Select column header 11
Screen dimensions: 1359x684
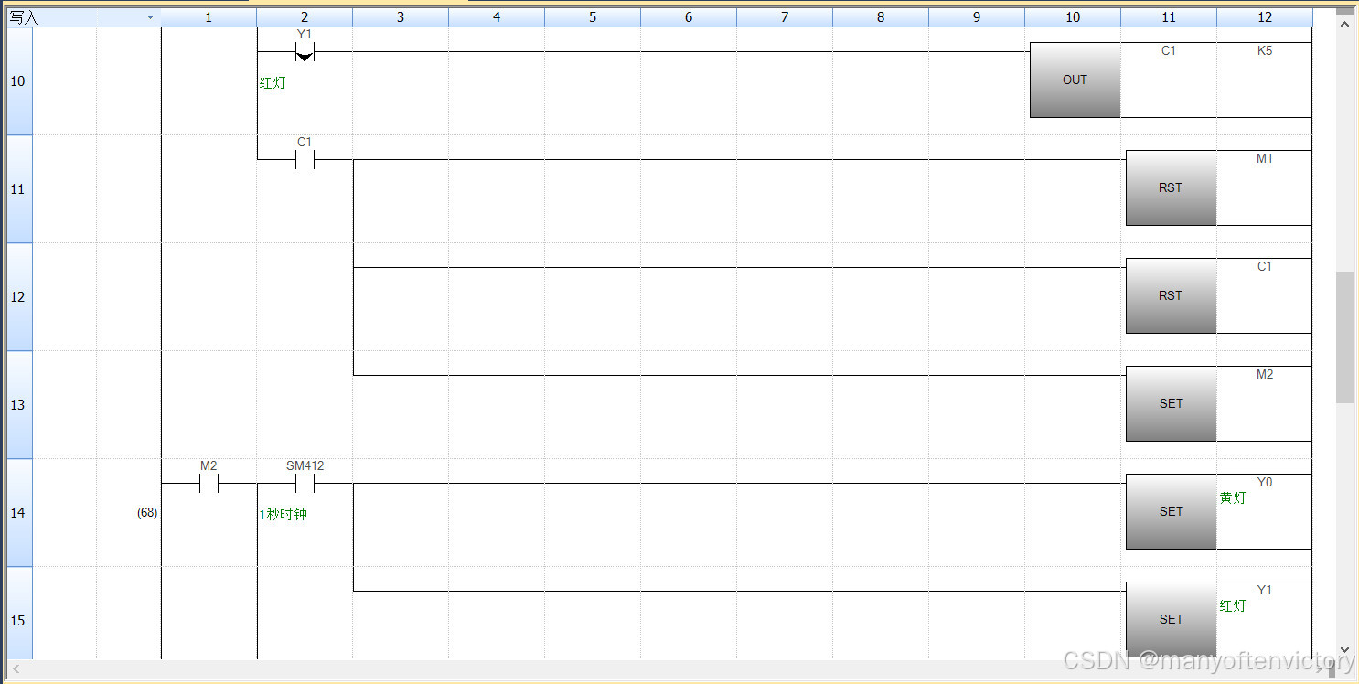(x=1169, y=17)
